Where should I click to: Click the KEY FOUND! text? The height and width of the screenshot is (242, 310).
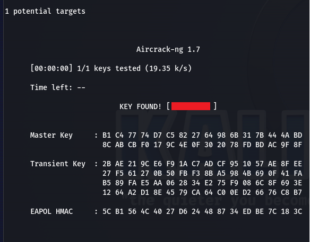[140, 106]
